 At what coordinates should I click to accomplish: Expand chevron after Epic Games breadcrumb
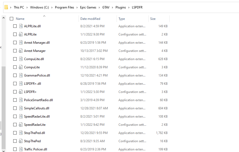(99, 7)
